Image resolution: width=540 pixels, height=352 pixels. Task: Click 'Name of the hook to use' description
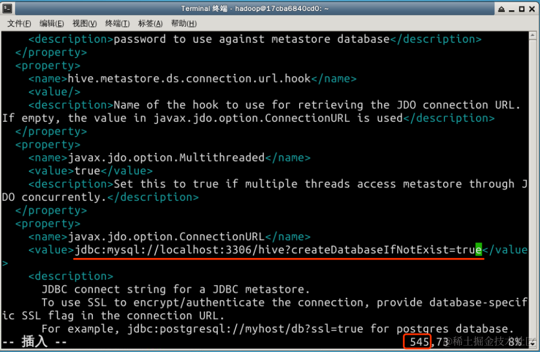(x=317, y=105)
